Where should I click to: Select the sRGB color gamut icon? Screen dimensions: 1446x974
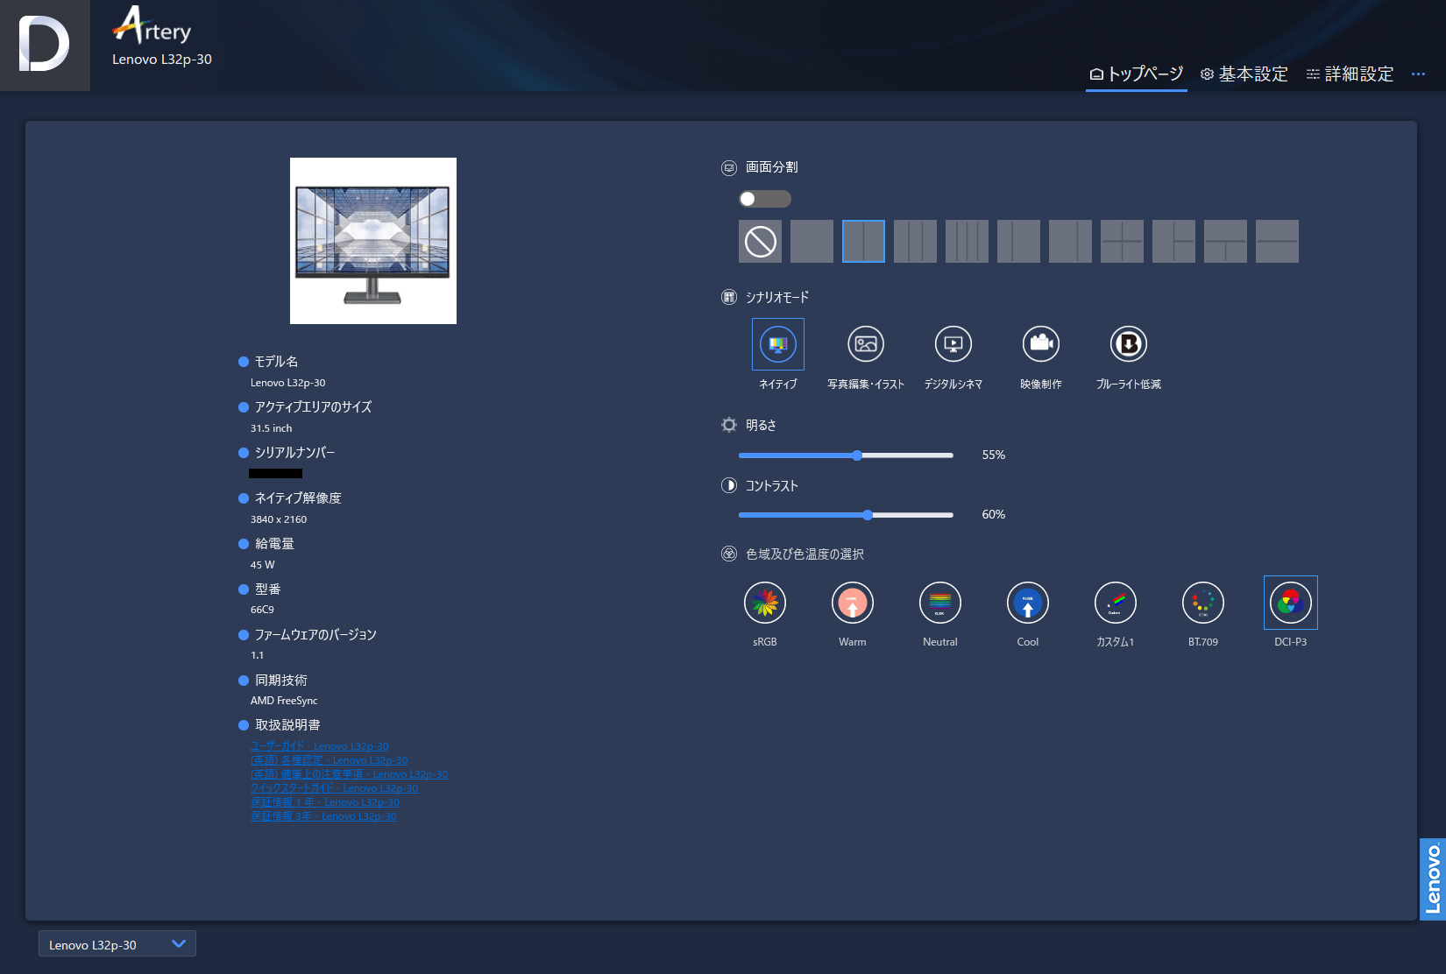764,603
